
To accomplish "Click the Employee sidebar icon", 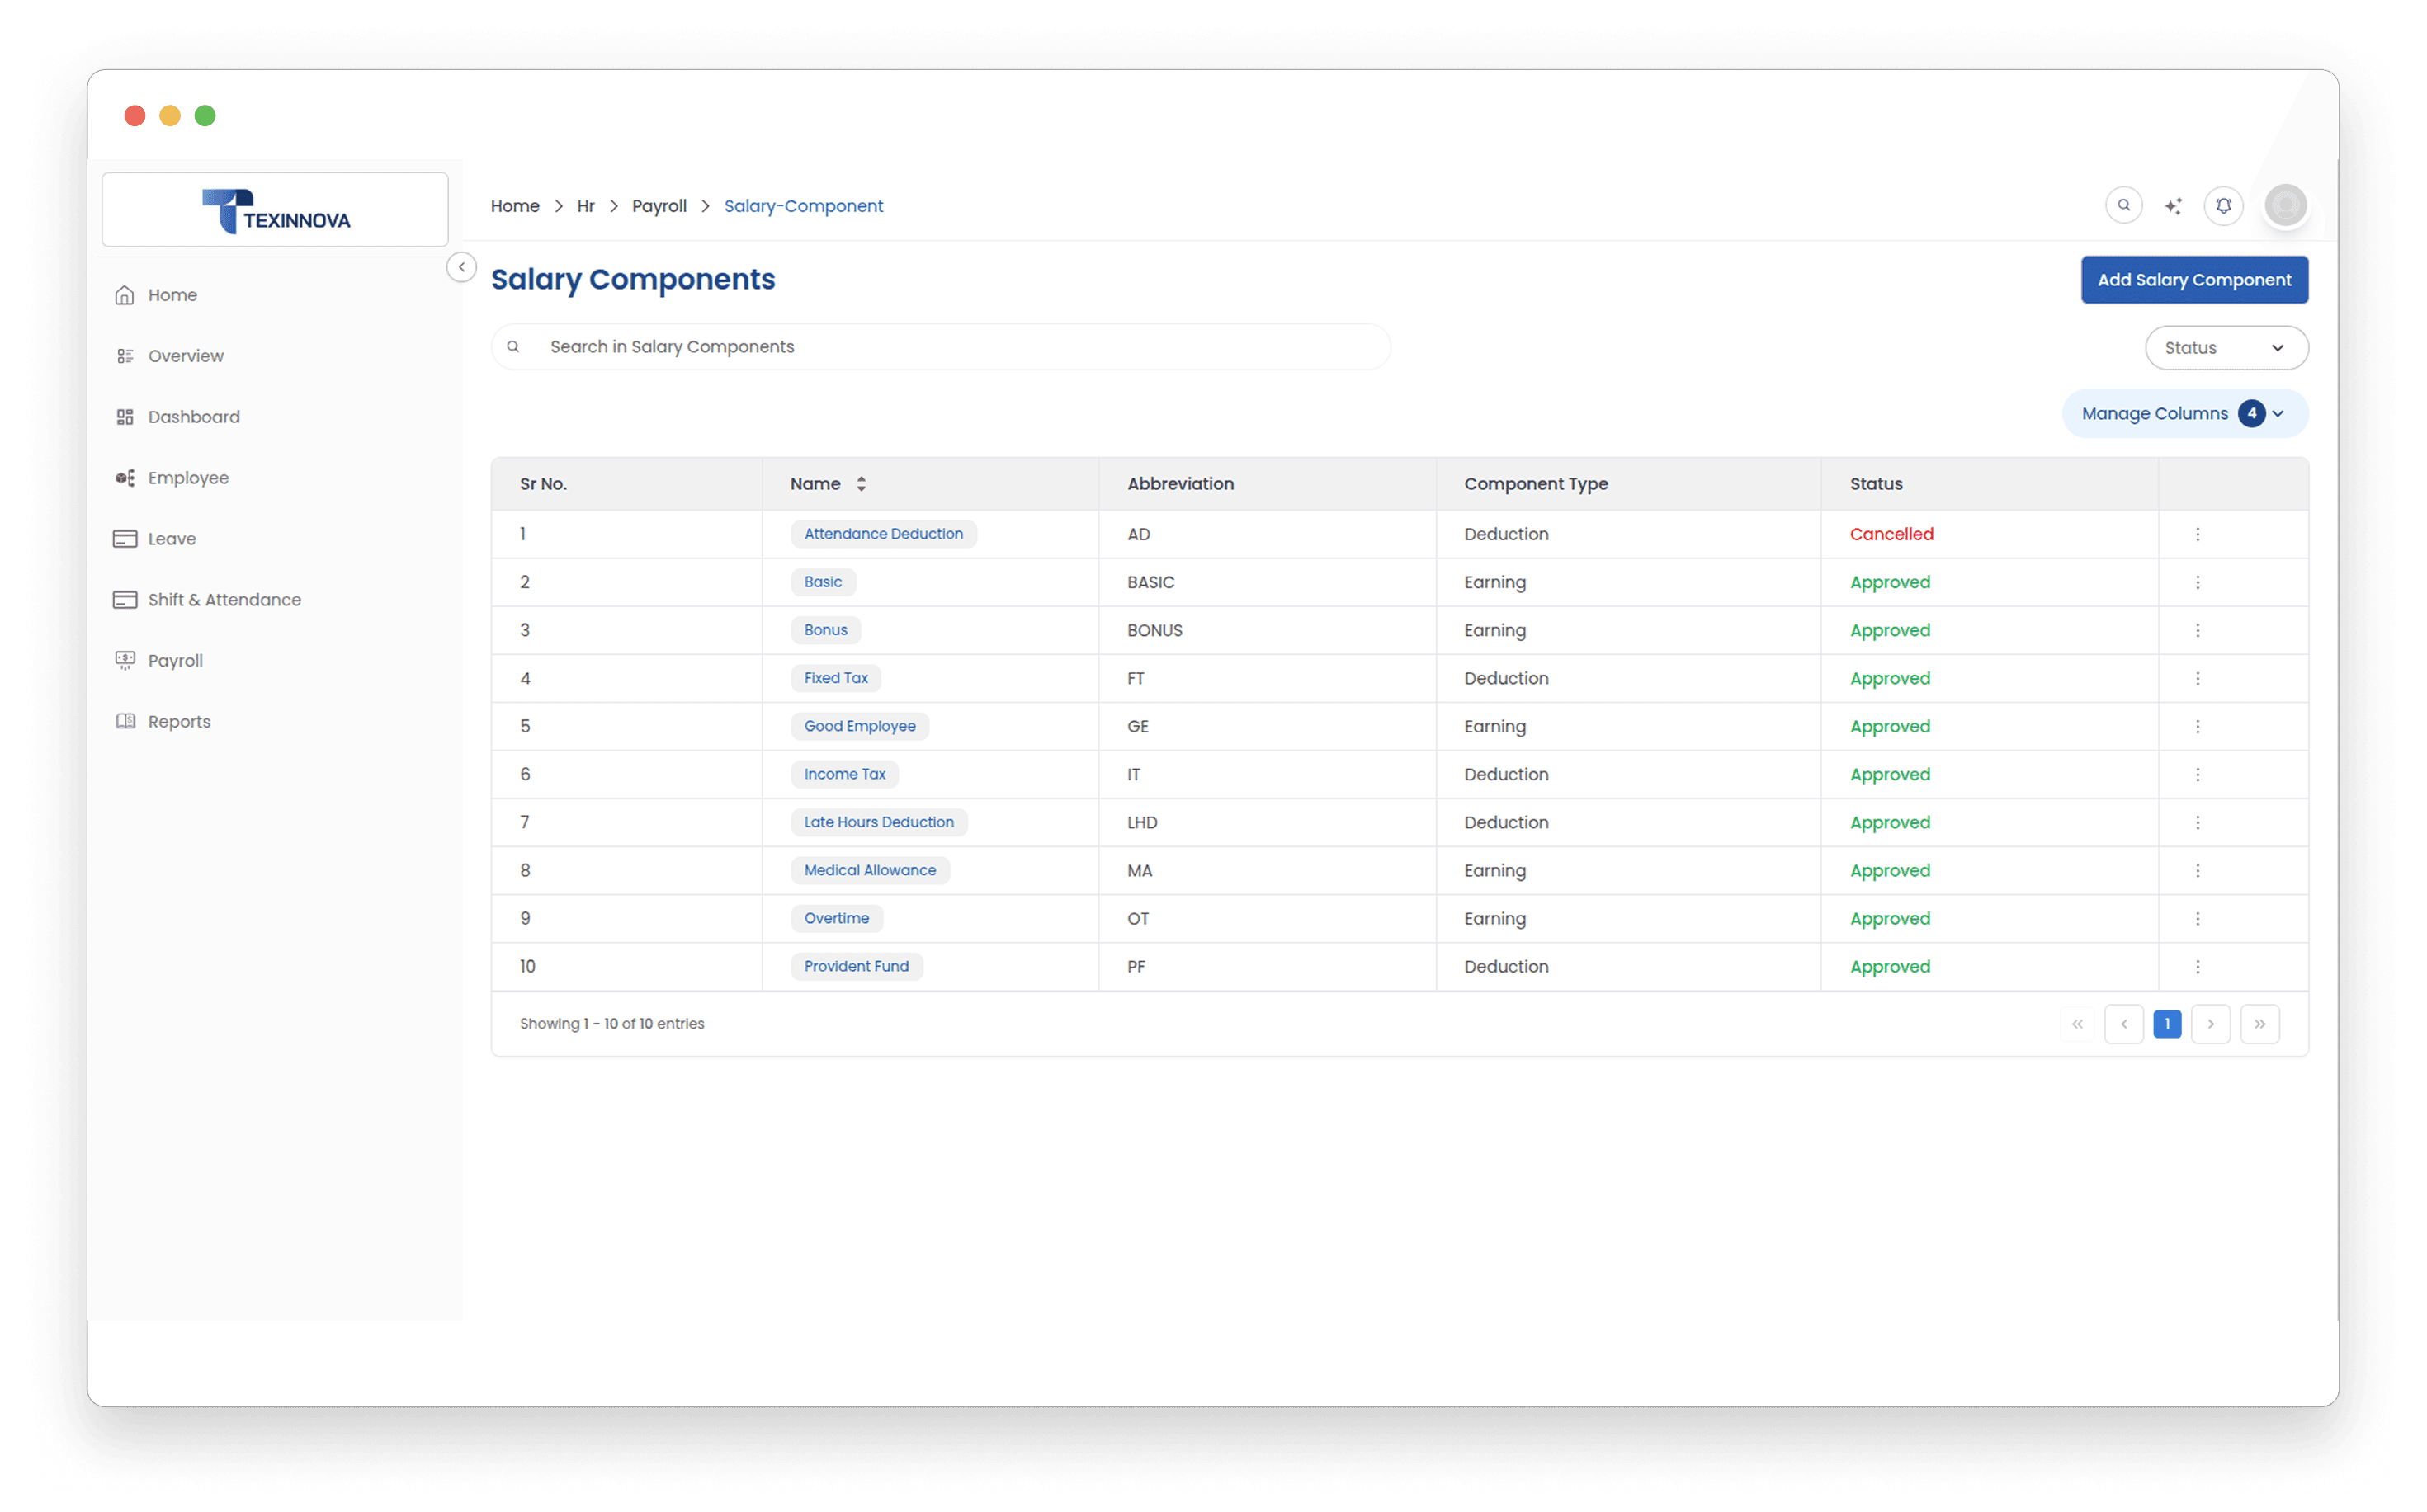I will (x=125, y=477).
